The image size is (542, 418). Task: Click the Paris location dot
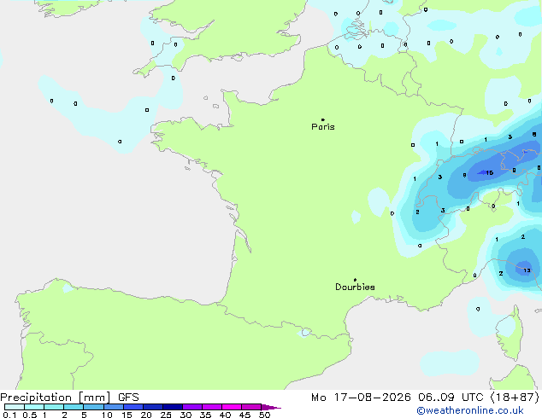coord(323,119)
